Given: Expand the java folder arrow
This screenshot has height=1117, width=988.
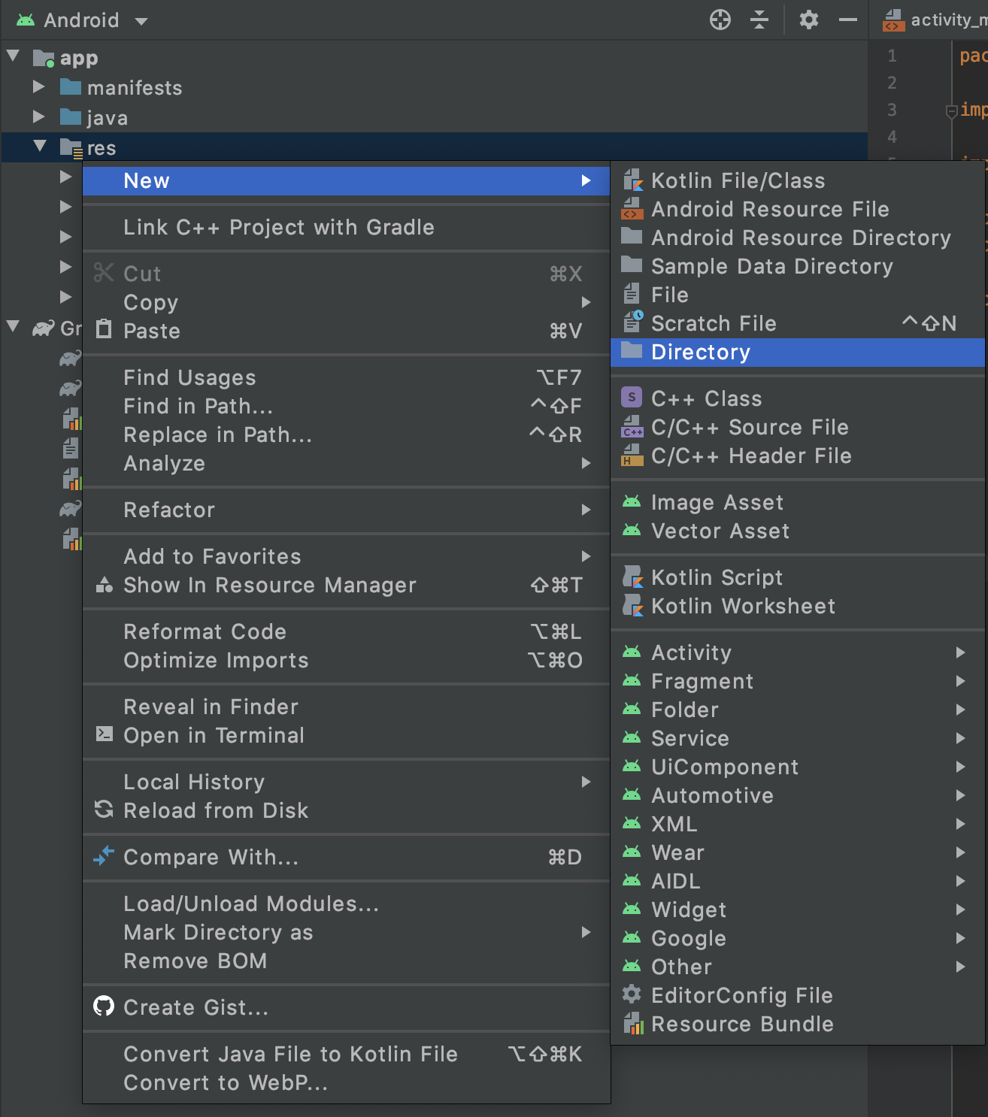Looking at the screenshot, I should (x=38, y=117).
